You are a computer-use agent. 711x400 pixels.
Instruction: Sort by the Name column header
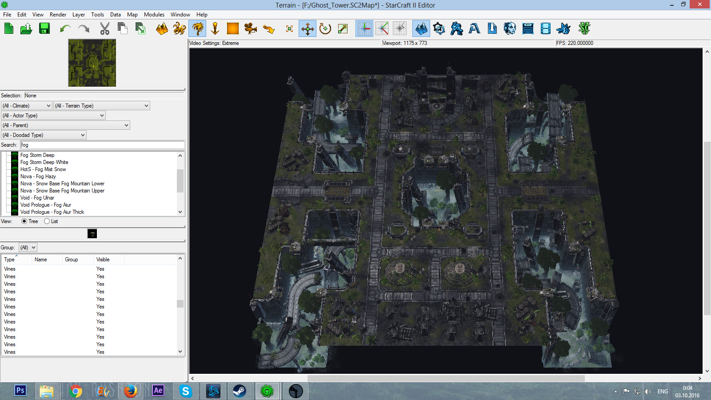(x=47, y=260)
